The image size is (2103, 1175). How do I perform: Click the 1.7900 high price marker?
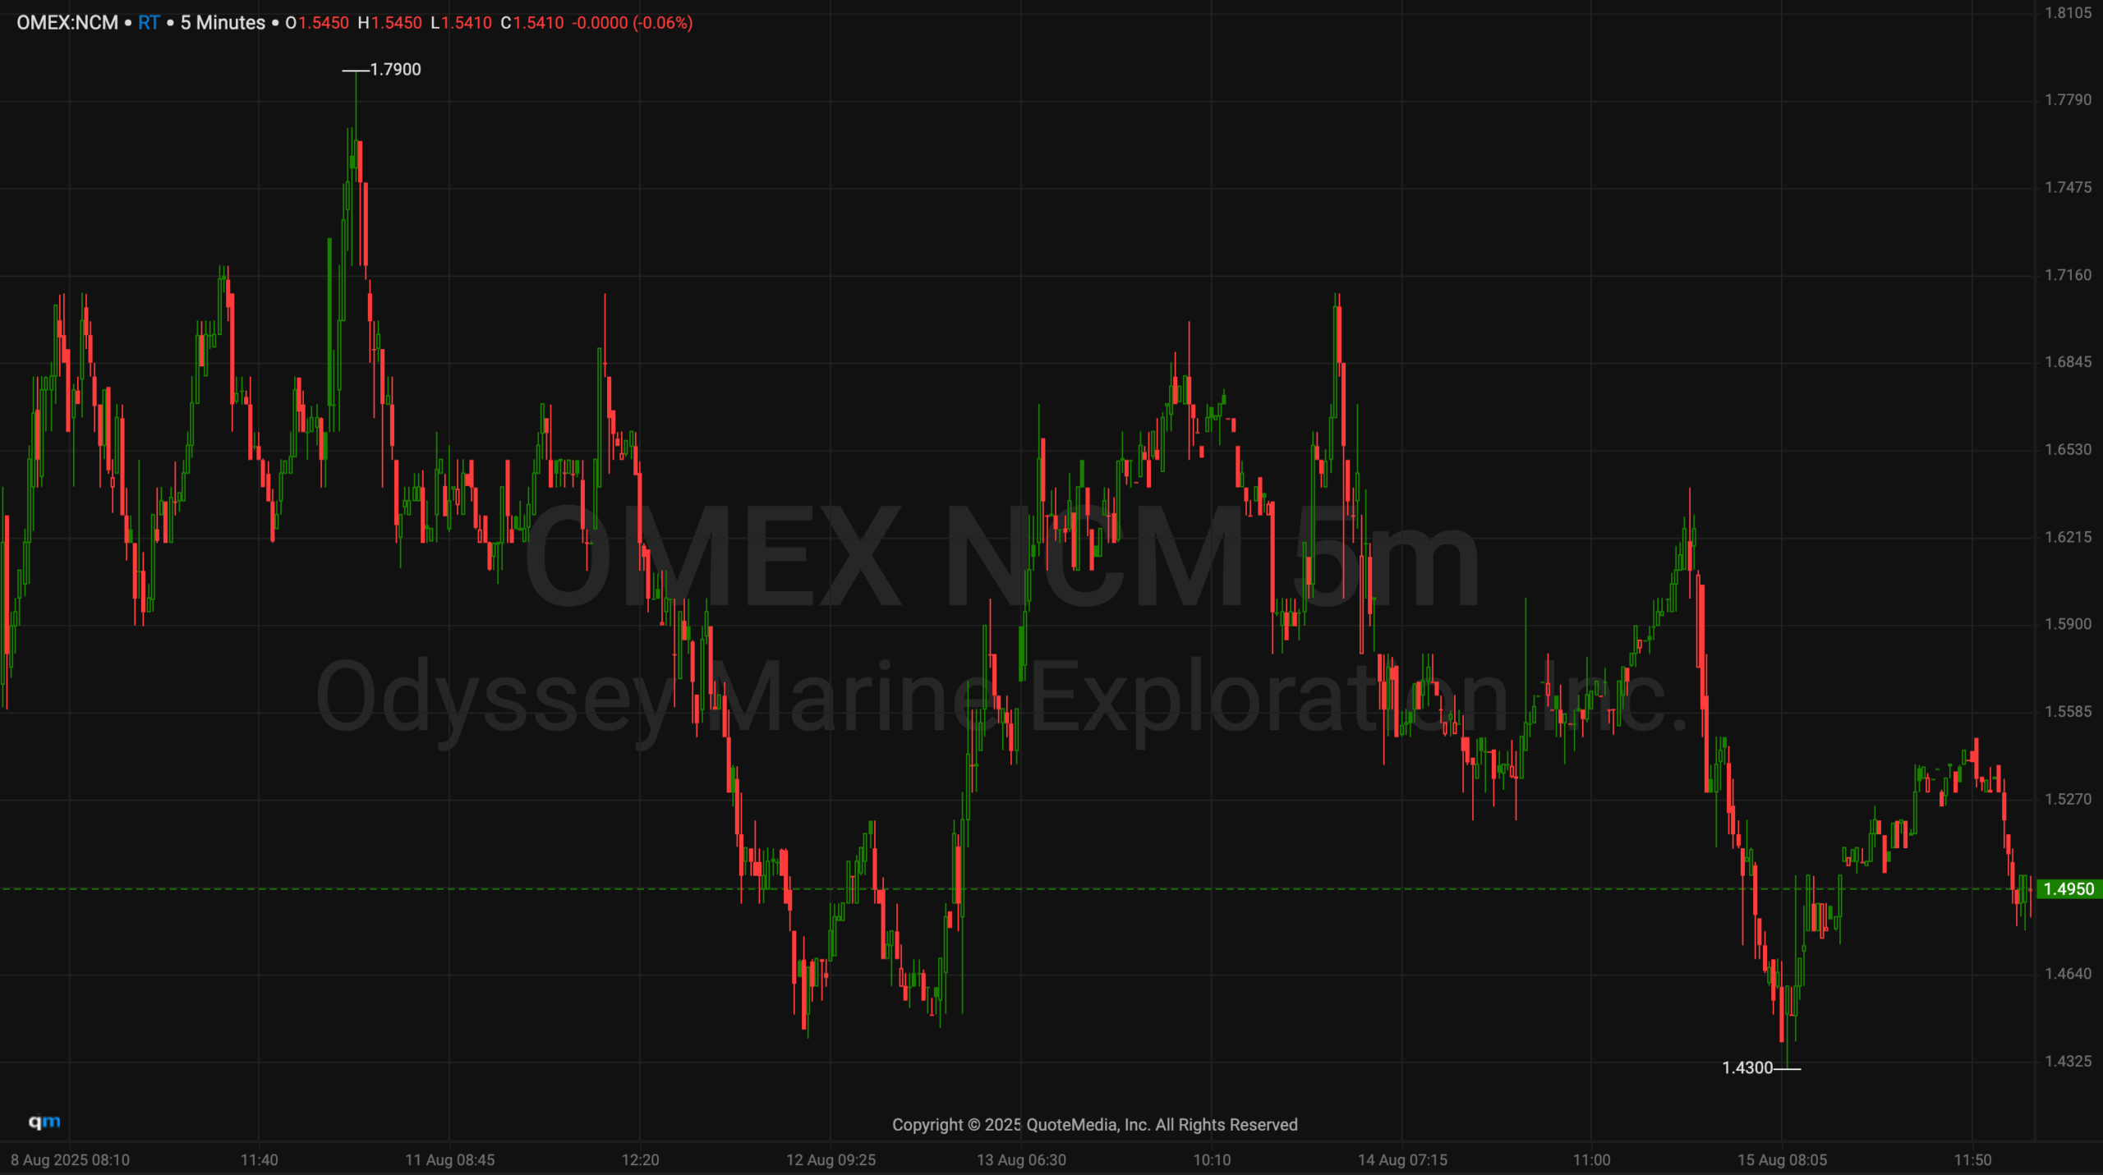coord(395,70)
